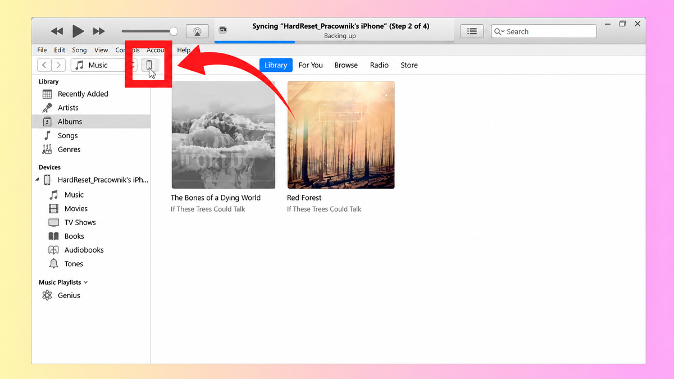Image resolution: width=674 pixels, height=379 pixels.
Task: Click the Next track fast-forward button
Action: coord(99,31)
